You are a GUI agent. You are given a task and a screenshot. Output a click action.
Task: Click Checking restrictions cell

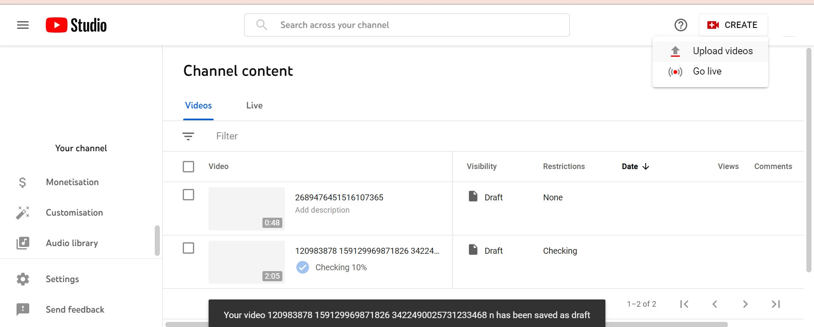560,251
